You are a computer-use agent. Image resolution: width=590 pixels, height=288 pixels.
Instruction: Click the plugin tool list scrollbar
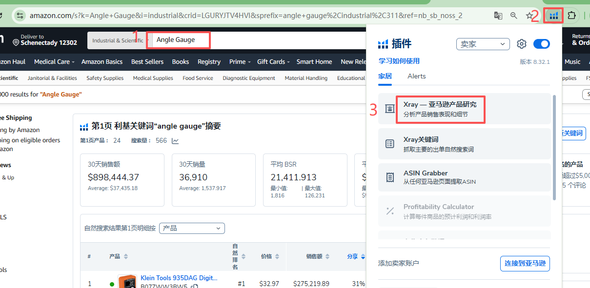point(554,146)
